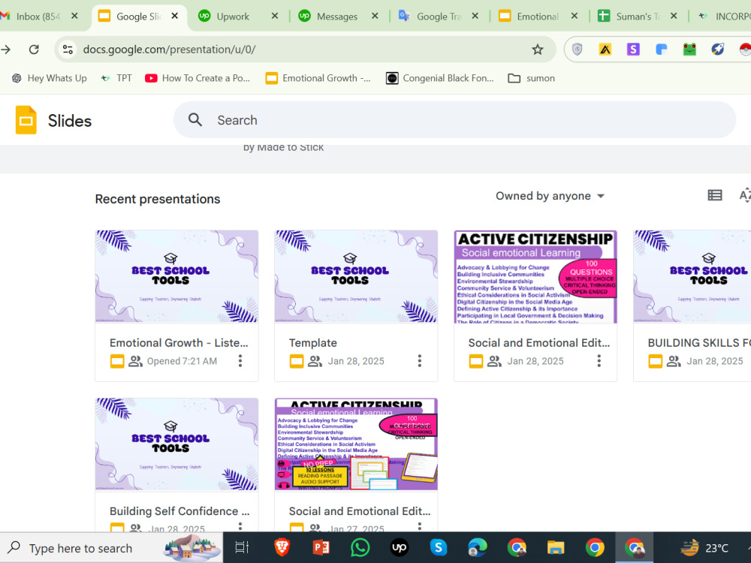Click the yellow A extension icon
The height and width of the screenshot is (563, 751).
pyautogui.click(x=605, y=49)
